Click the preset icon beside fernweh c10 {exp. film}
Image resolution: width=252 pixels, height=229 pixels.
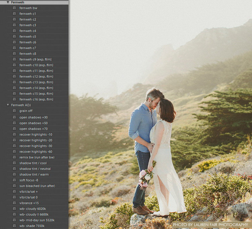[x=14, y=65]
